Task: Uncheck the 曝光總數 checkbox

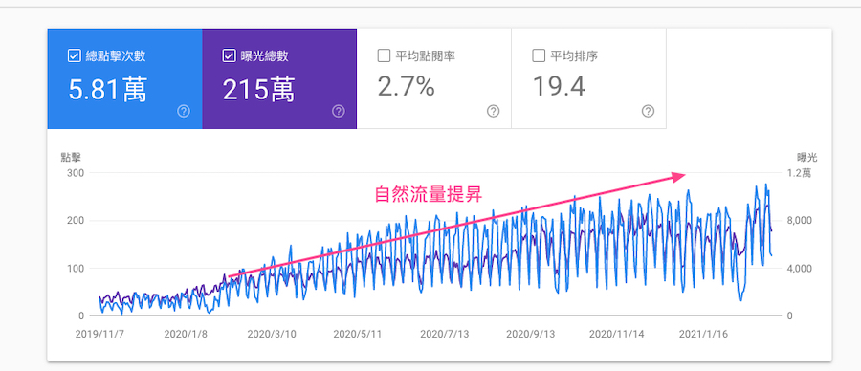Action: pyautogui.click(x=229, y=56)
